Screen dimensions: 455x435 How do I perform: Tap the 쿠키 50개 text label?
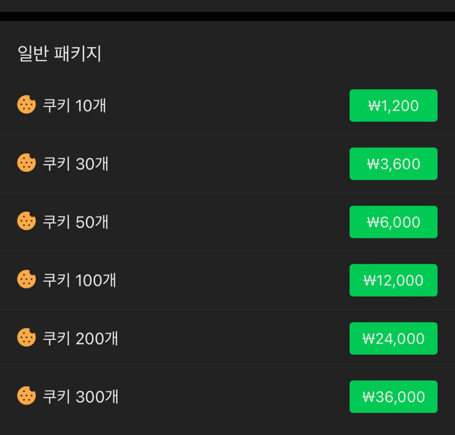click(x=75, y=222)
